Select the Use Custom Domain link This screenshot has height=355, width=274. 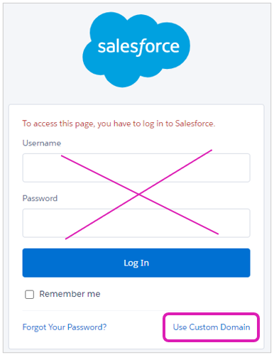[212, 327]
